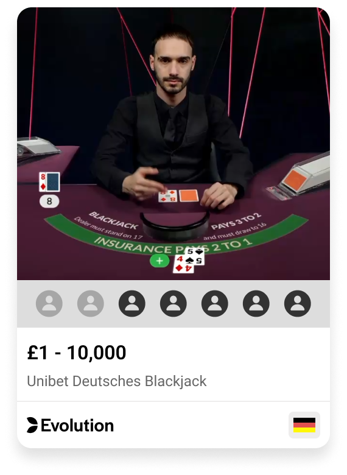Click the Evolution provider logo

tap(70, 425)
